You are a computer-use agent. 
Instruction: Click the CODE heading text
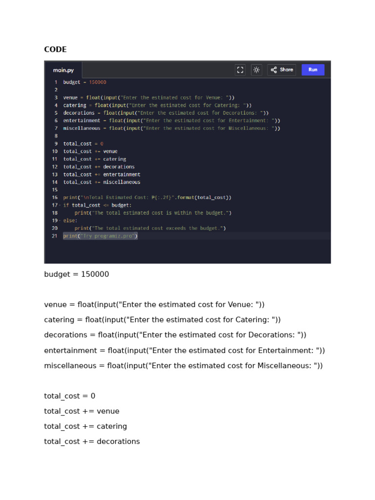pyautogui.click(x=56, y=49)
